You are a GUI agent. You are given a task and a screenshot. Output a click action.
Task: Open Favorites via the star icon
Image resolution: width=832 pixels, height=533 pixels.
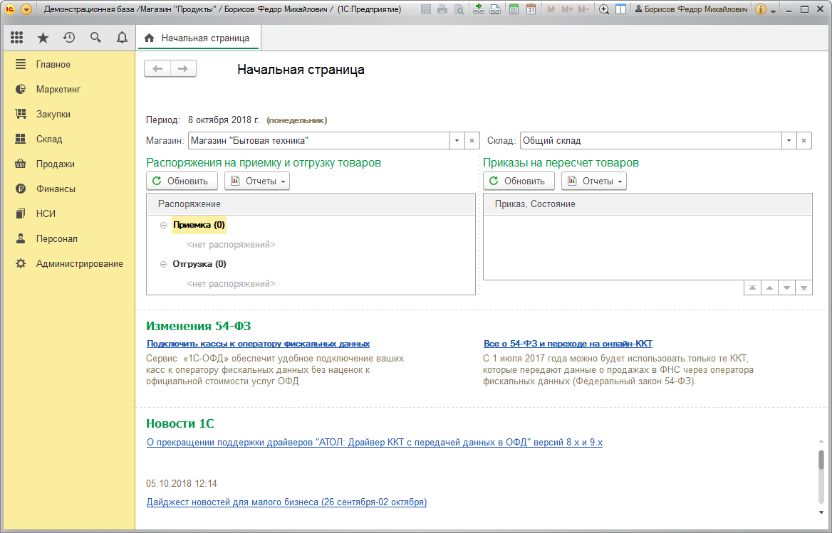43,37
